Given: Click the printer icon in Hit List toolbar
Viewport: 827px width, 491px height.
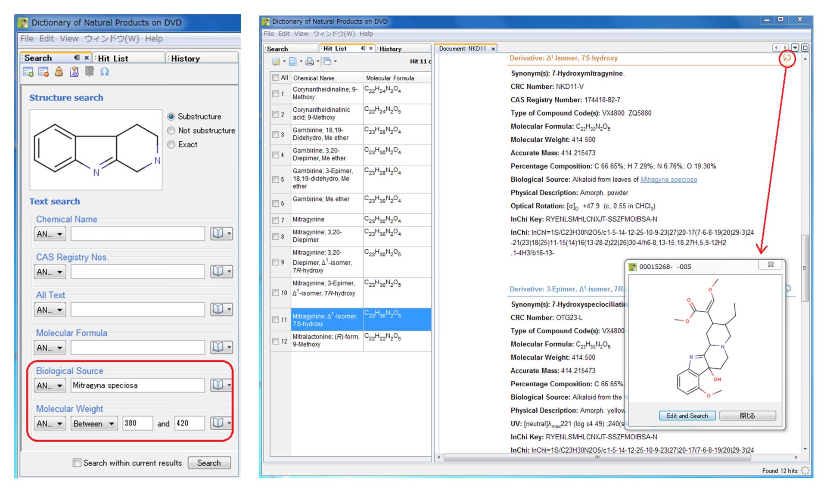Looking at the screenshot, I should (x=309, y=62).
